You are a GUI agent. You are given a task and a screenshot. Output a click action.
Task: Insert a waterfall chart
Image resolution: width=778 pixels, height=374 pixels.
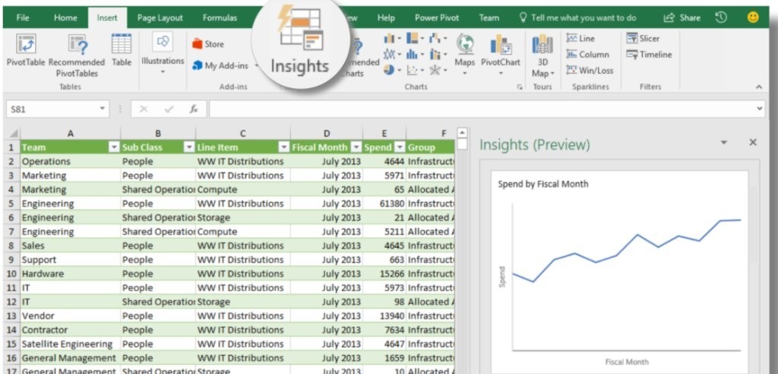pyautogui.click(x=438, y=38)
